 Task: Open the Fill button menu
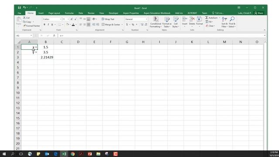tap(209, 22)
